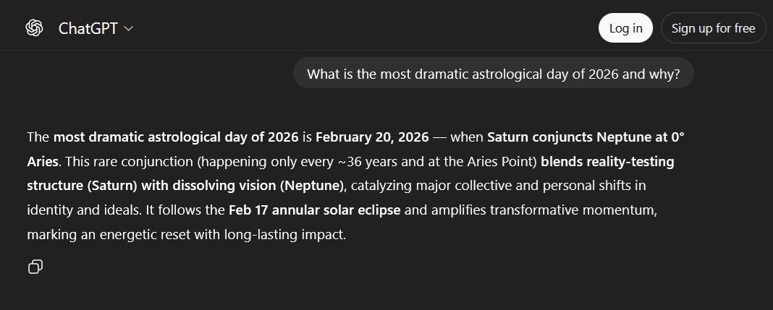Click the bold date February 20, 2026

[x=372, y=137]
